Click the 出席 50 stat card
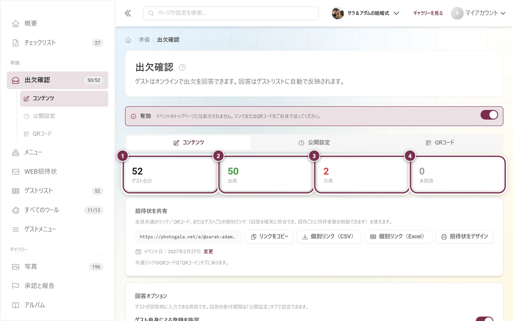Image resolution: width=513 pixels, height=321 pixels. coord(266,175)
